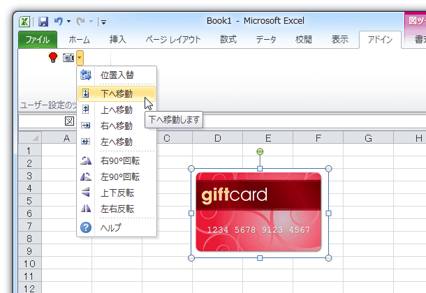Click the red light bulb add-in icon
This screenshot has height=293, width=426.
53,57
